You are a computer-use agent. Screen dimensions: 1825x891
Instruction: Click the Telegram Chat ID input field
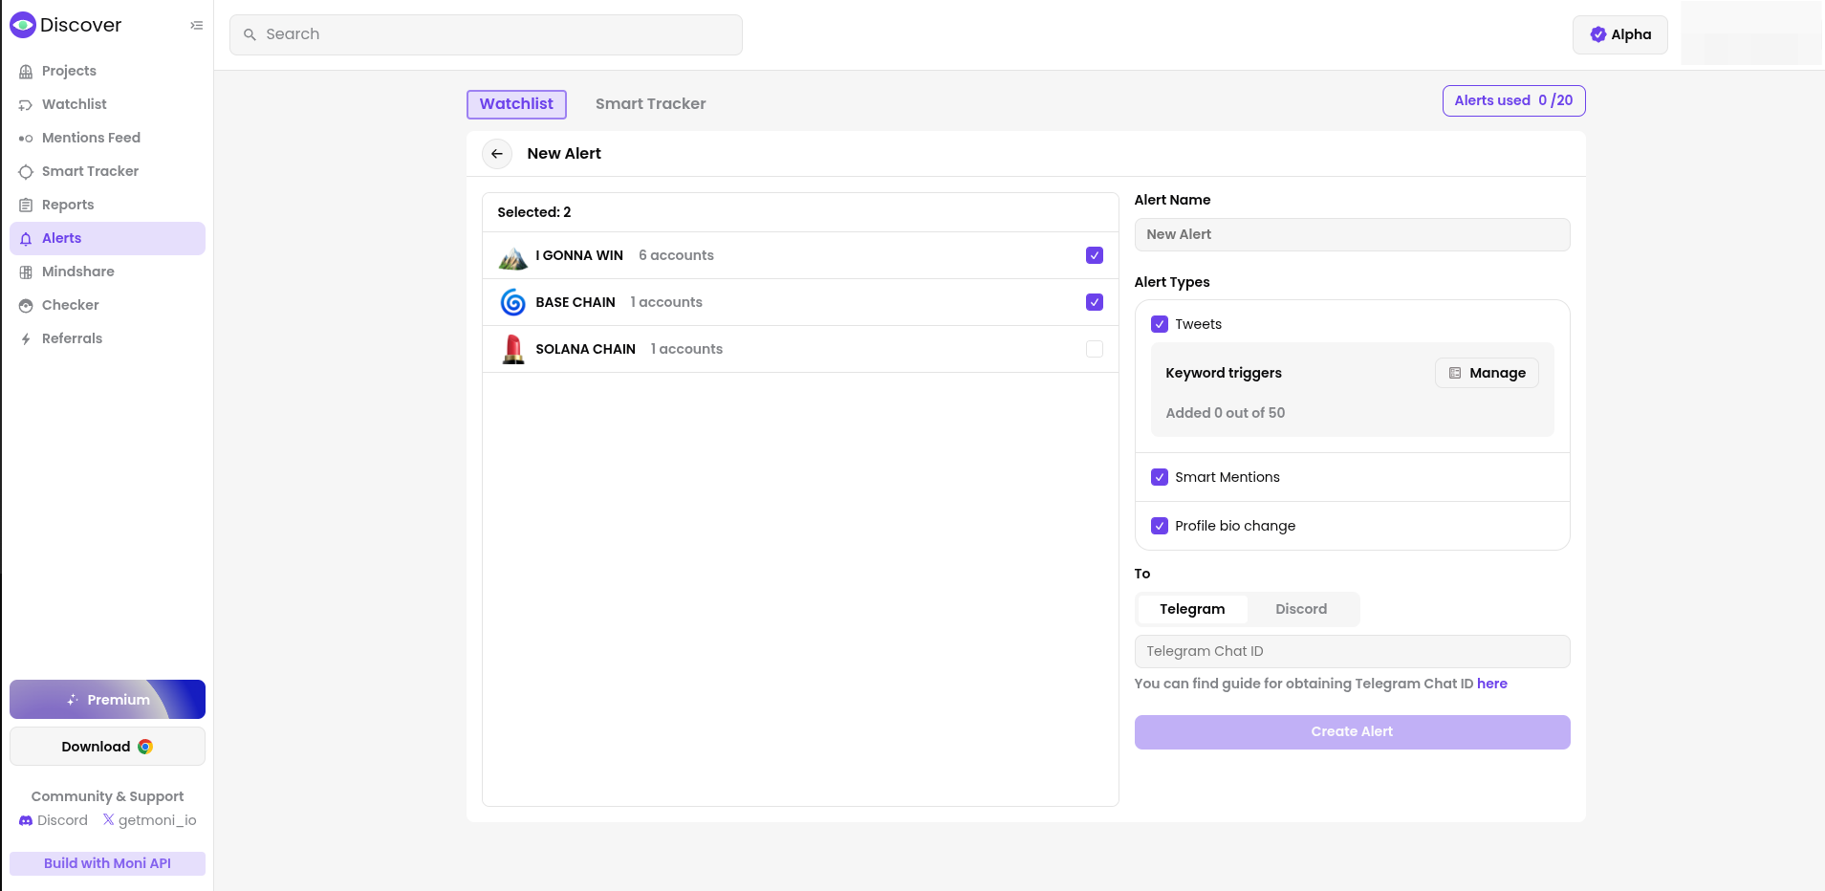pos(1352,651)
